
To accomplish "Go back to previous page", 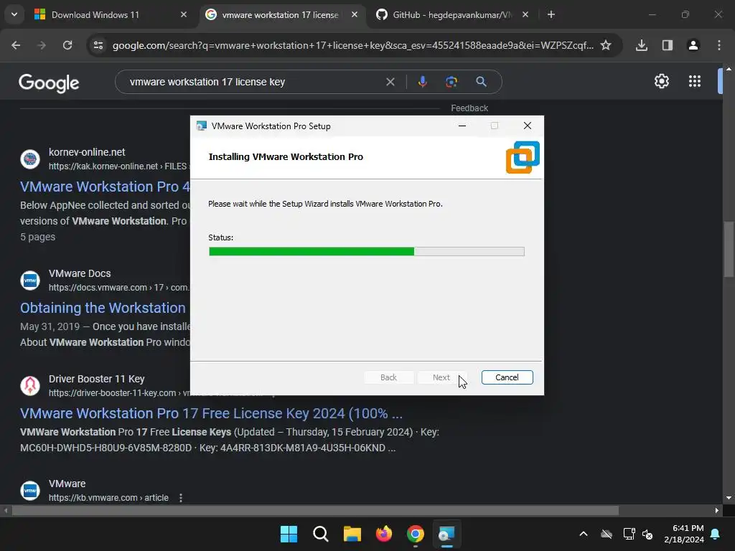I will click(x=16, y=45).
